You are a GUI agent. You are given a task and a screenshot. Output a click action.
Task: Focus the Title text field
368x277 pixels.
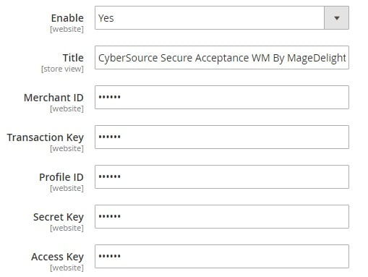point(222,58)
